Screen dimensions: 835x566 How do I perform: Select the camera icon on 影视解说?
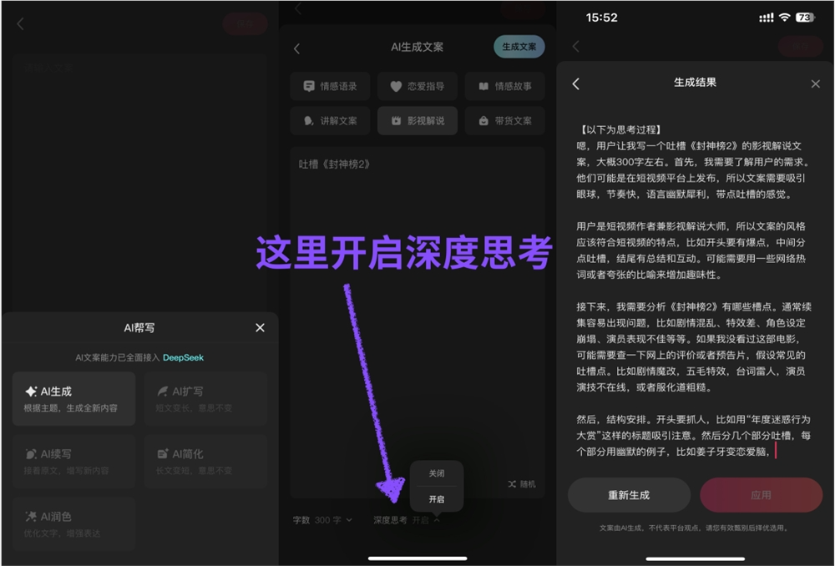point(395,120)
